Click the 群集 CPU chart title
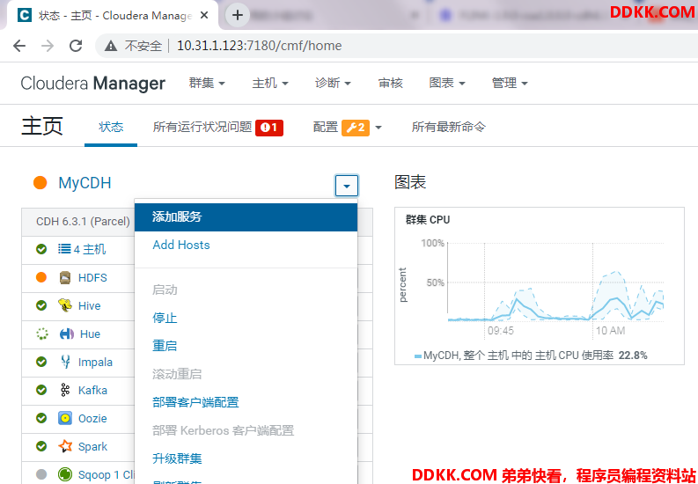The height and width of the screenshot is (484, 698). pos(428,220)
